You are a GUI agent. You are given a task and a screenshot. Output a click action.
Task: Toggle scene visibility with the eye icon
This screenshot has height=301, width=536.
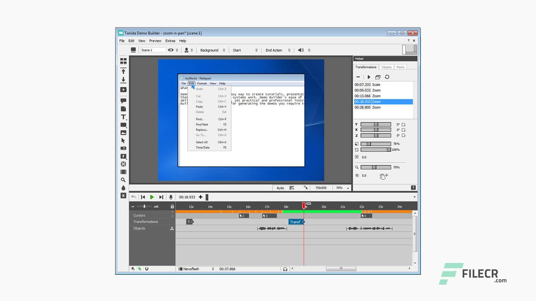(171, 50)
